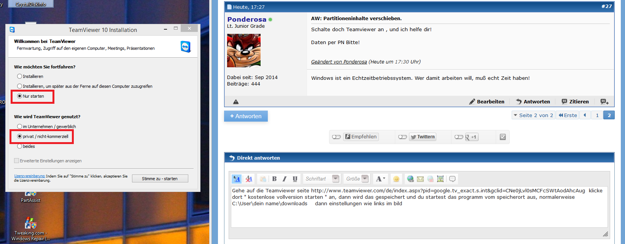Open the PartAssist desktop shortcut
This screenshot has height=244, width=625.
coord(30,197)
